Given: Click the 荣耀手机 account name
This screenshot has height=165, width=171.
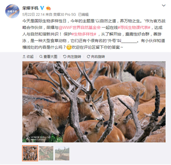Looking at the screenshot, I should click(30, 8).
